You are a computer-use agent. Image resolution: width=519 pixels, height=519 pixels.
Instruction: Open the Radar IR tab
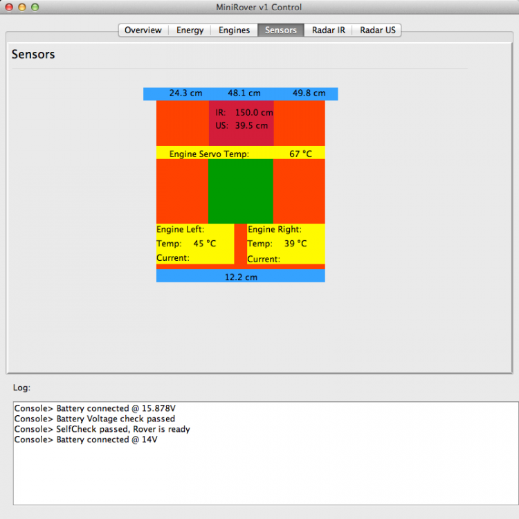pyautogui.click(x=328, y=30)
